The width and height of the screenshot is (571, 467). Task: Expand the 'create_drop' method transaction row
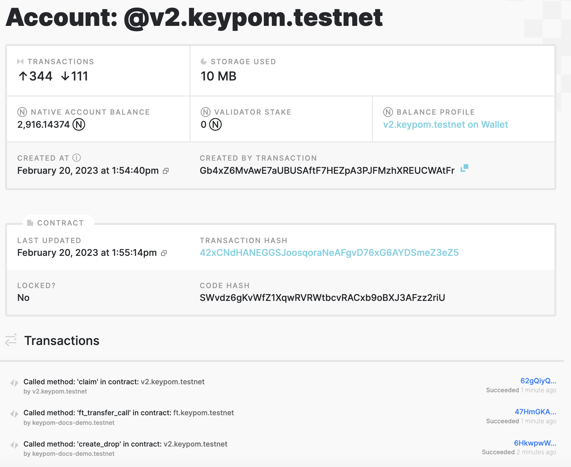[125, 444]
